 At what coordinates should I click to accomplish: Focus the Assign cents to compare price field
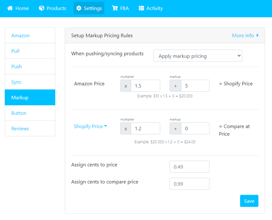coord(190,184)
